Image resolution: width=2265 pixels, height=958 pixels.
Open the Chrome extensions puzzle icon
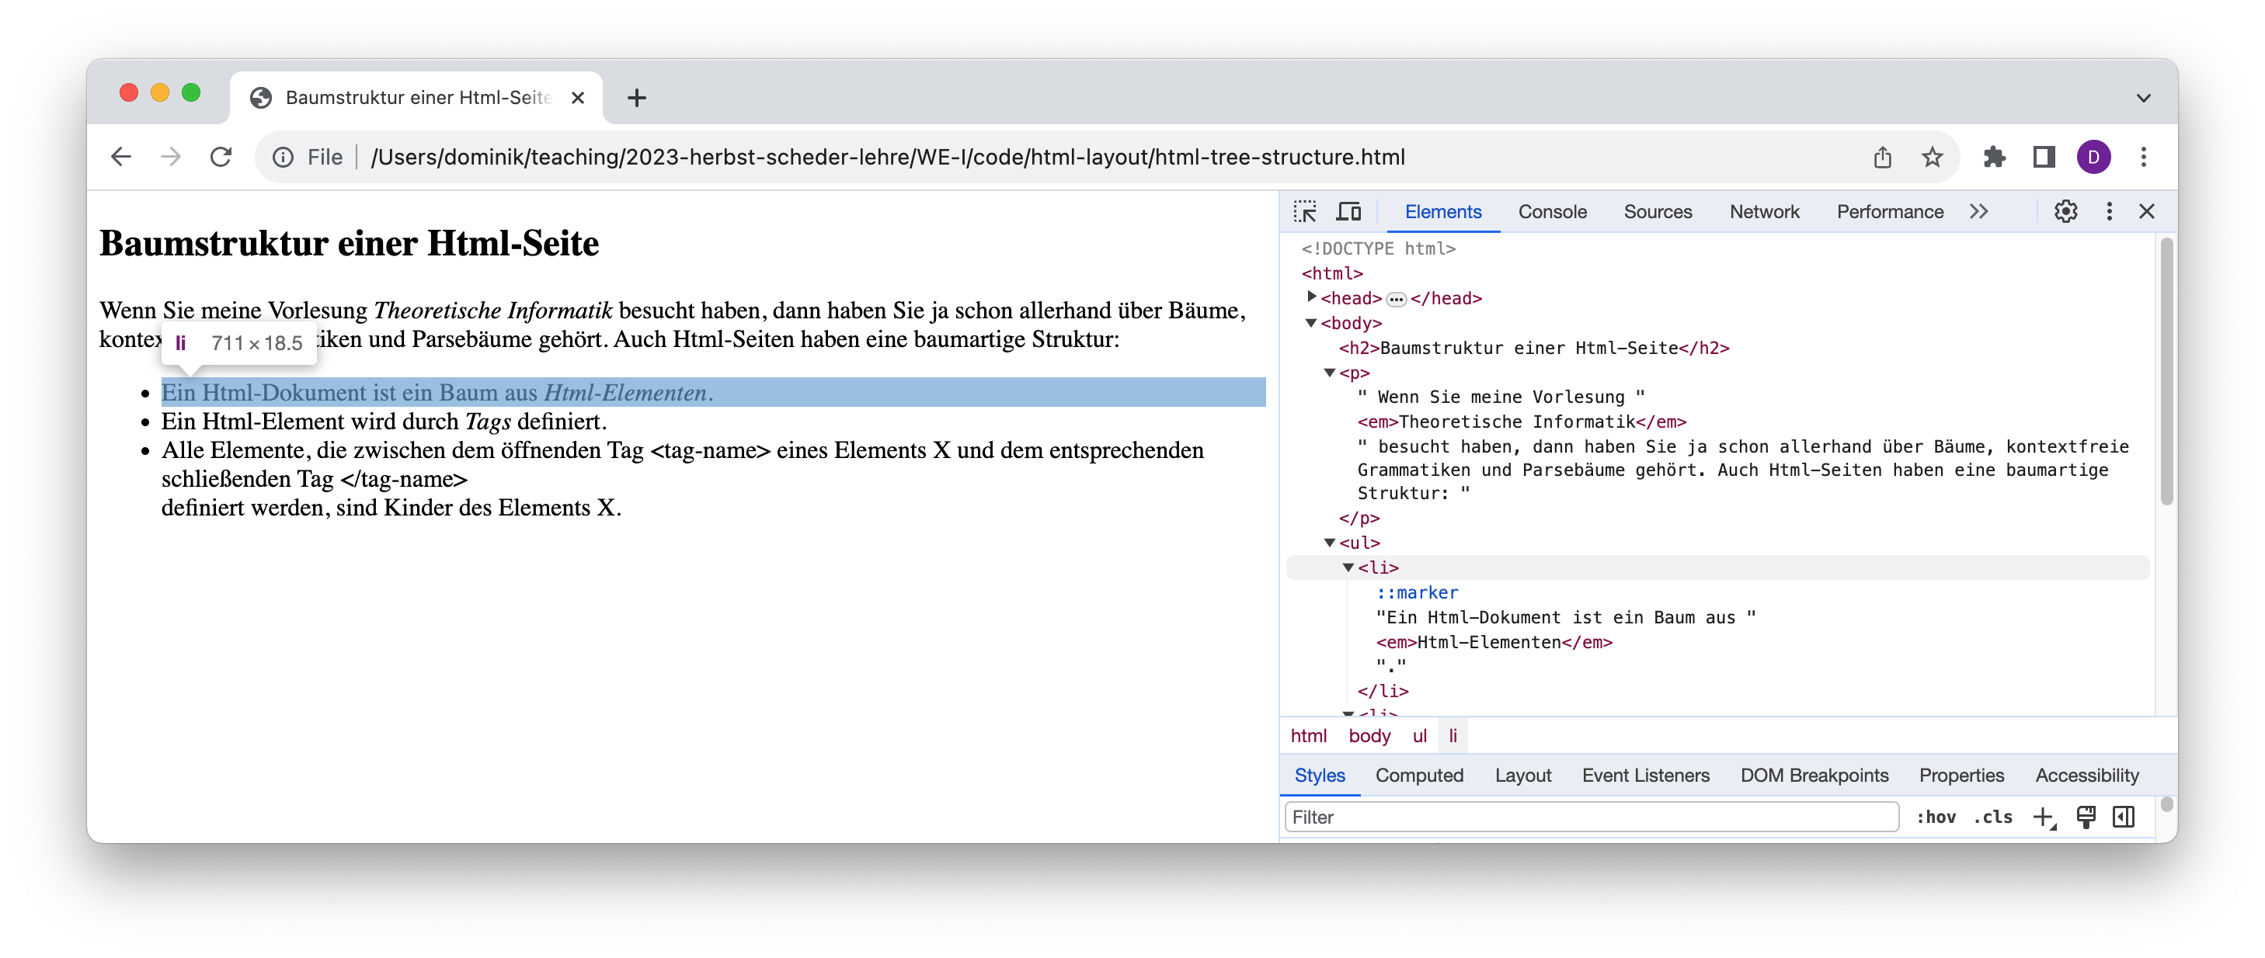pyautogui.click(x=1994, y=158)
